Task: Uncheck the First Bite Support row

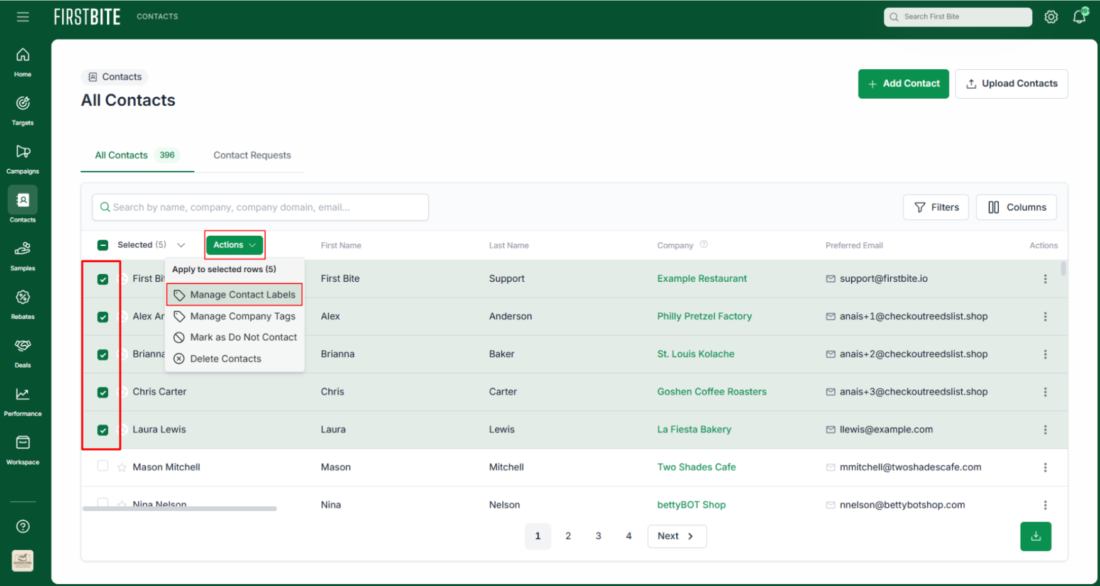Action: point(102,279)
